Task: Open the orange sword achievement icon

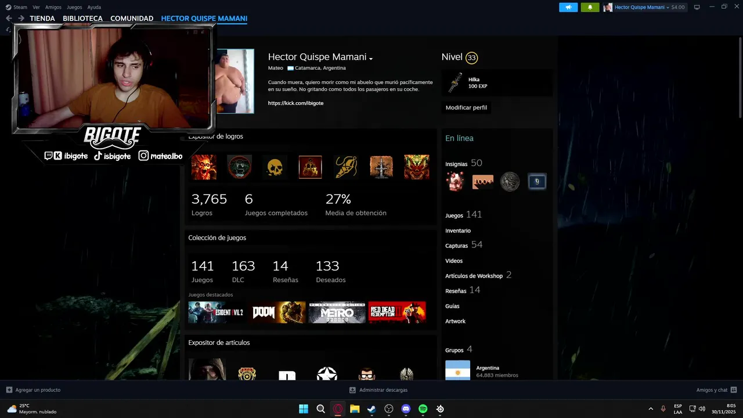Action: (381, 167)
